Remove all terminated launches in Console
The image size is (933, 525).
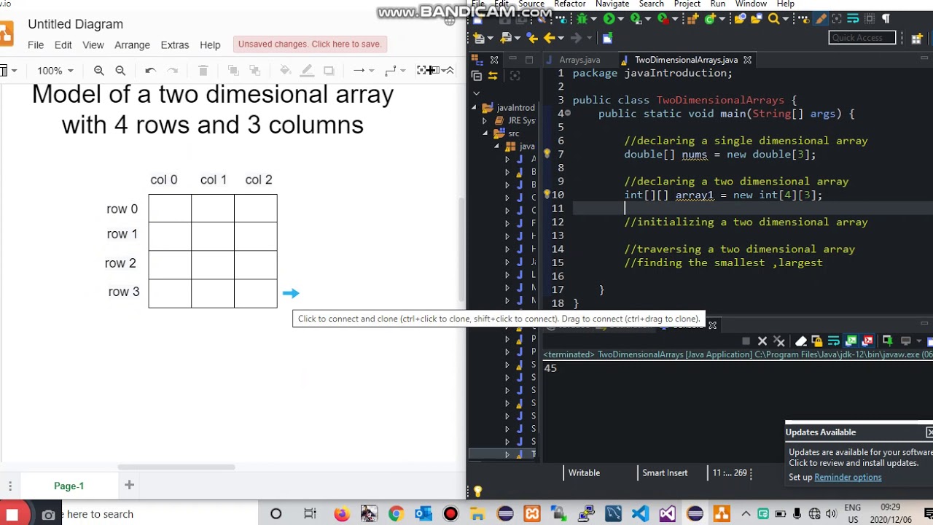click(779, 341)
